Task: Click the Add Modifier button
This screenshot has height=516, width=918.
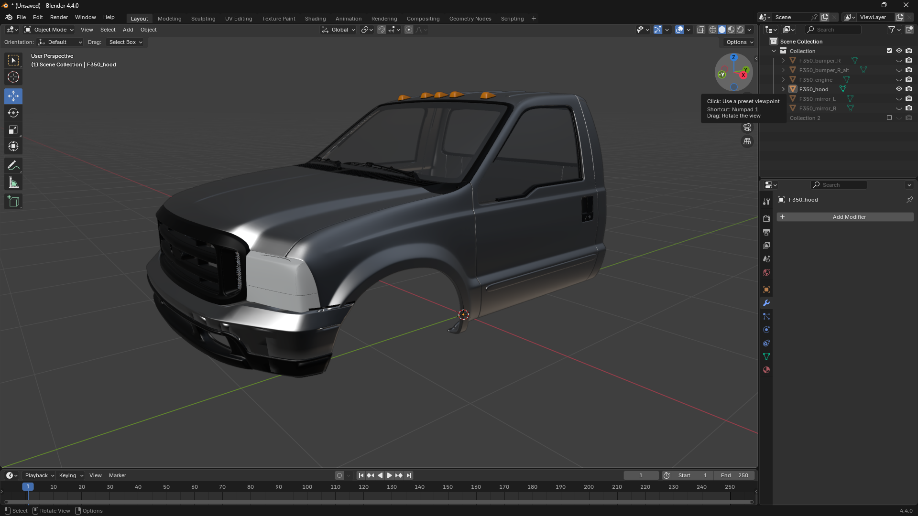Action: click(x=845, y=217)
